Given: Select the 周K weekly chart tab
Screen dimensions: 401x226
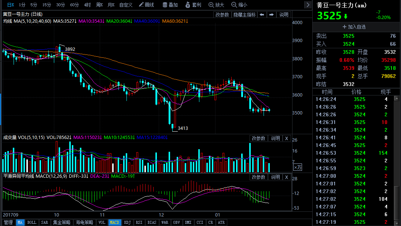Looking at the screenshot, I should pos(99,5).
